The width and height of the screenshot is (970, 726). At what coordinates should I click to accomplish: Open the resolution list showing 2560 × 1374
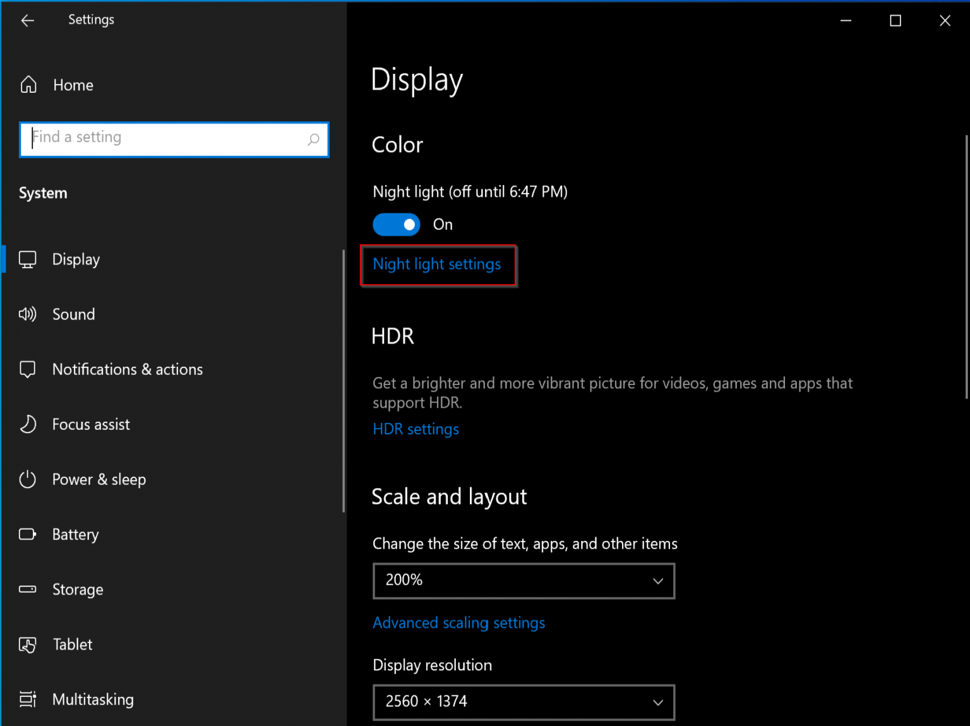[x=523, y=702]
